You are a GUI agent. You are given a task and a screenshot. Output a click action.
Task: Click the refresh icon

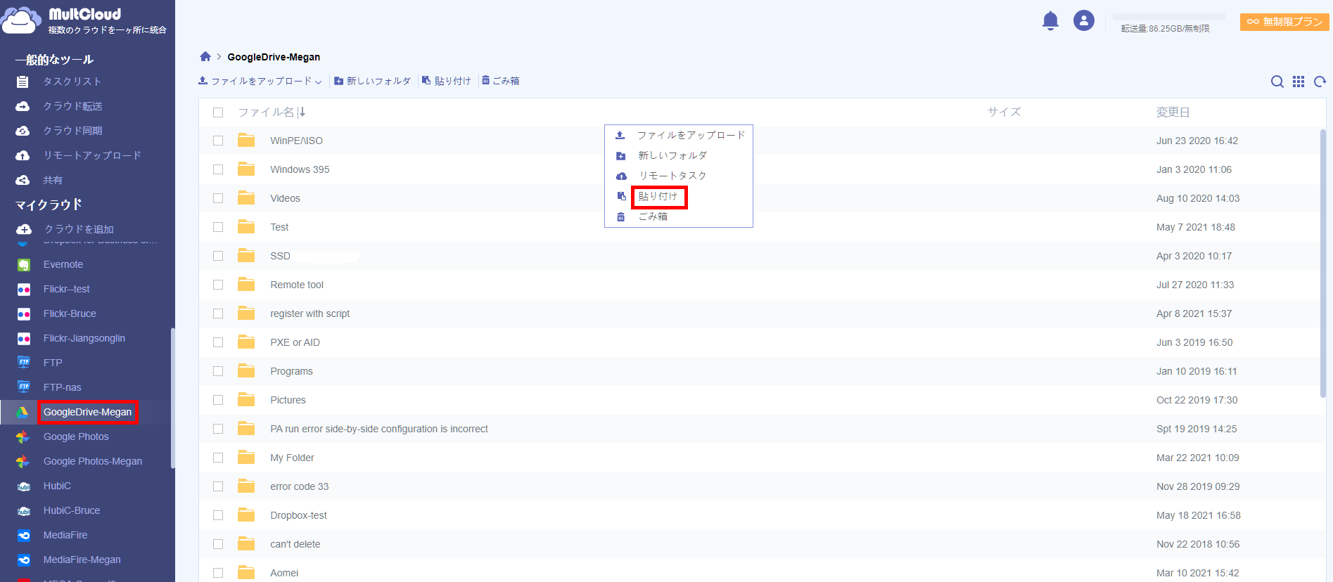coord(1320,82)
